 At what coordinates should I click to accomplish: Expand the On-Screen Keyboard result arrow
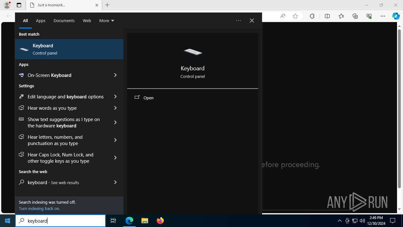115,75
